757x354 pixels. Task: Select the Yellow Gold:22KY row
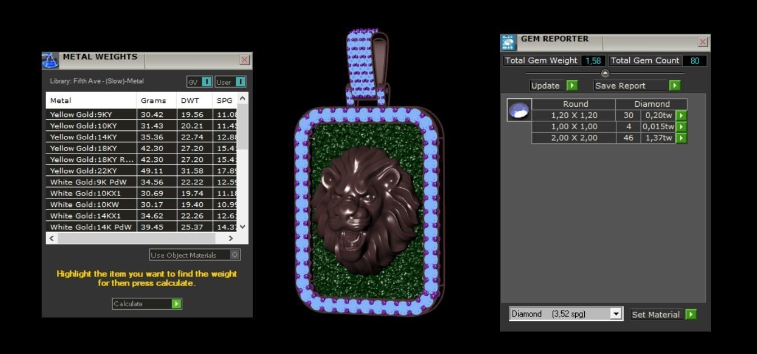(142, 171)
